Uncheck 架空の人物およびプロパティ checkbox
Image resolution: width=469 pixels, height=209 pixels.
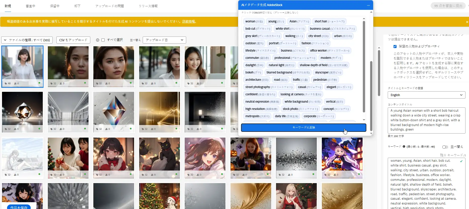click(395, 47)
